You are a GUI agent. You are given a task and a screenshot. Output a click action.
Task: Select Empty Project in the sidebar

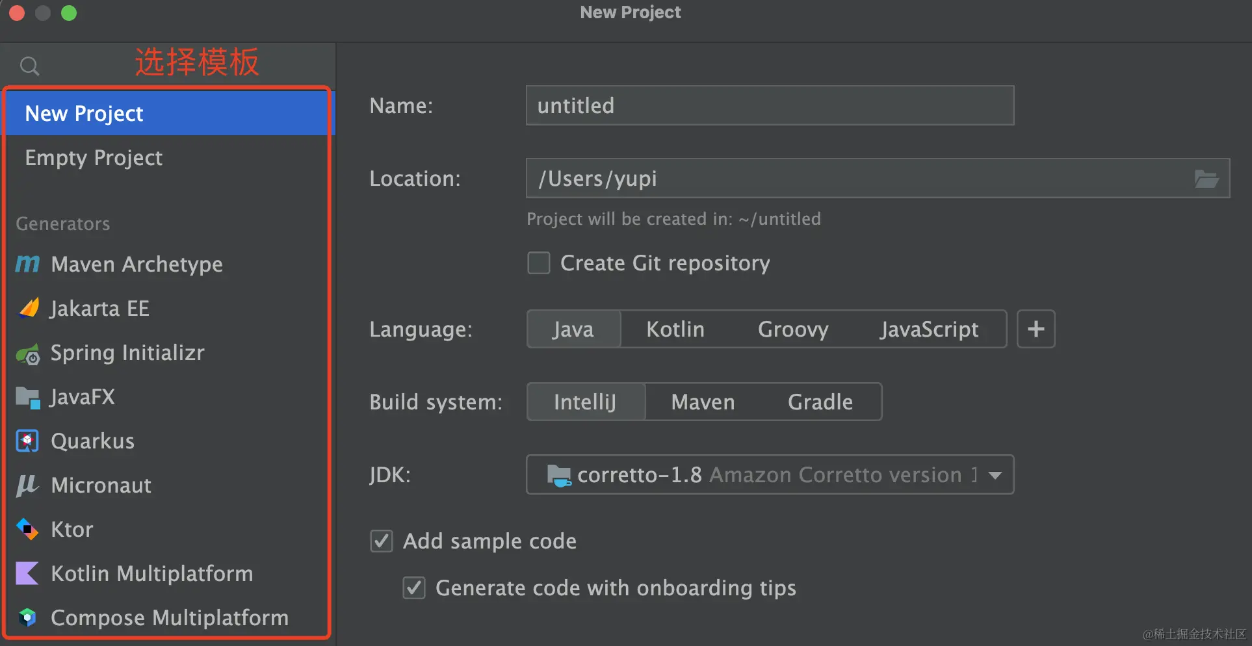[x=169, y=157]
